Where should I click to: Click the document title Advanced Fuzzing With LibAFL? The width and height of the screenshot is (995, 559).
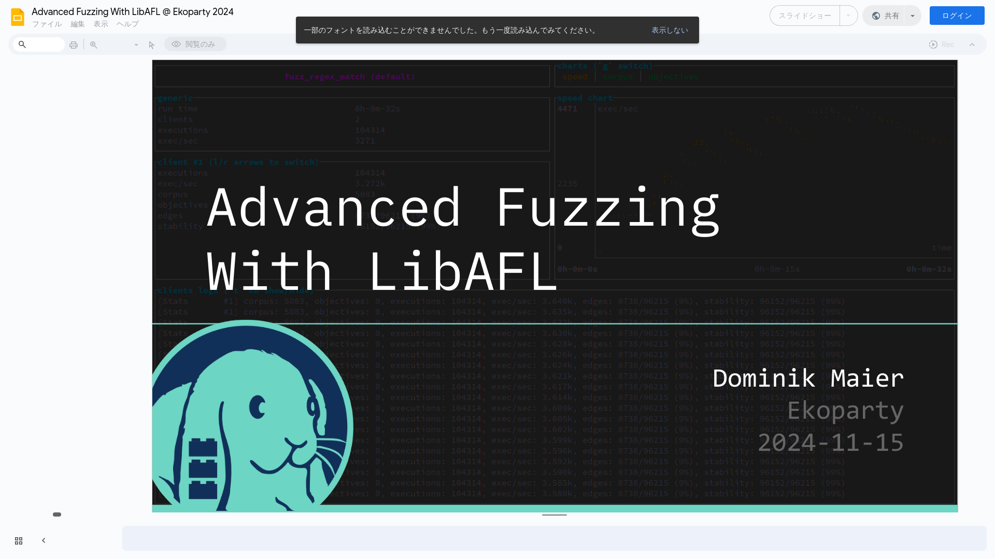[x=133, y=11]
